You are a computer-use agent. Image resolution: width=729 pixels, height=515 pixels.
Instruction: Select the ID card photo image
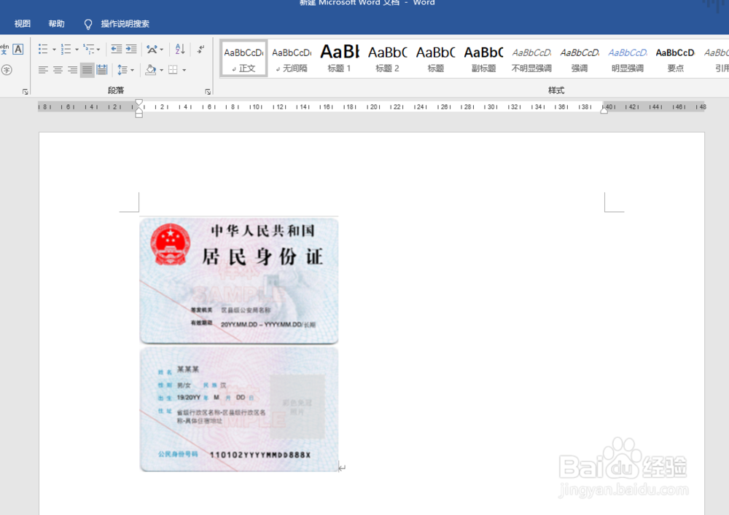tap(239, 342)
